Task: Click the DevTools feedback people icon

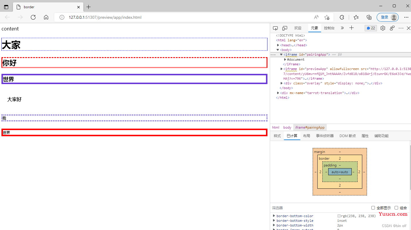Action: (x=392, y=28)
